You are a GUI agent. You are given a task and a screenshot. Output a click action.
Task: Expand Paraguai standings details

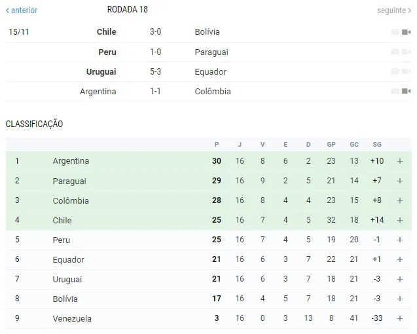click(400, 181)
